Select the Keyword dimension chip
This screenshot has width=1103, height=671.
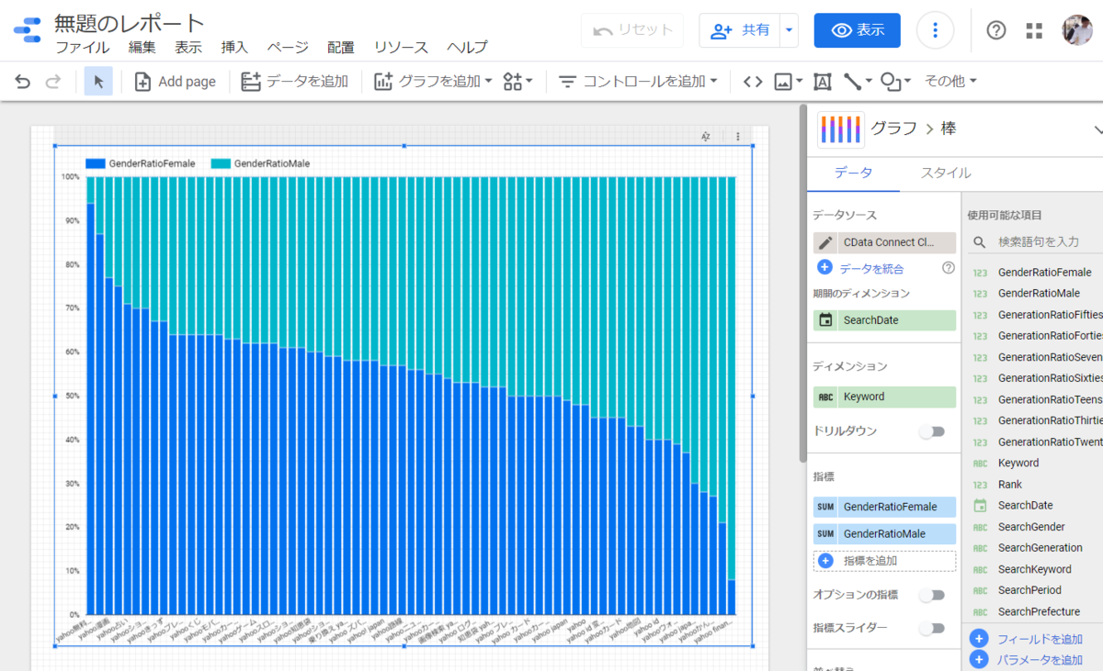click(x=885, y=397)
